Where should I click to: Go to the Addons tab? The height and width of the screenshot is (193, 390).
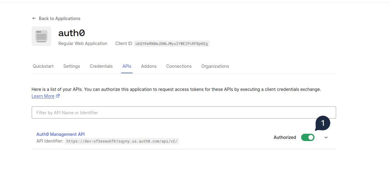point(149,66)
